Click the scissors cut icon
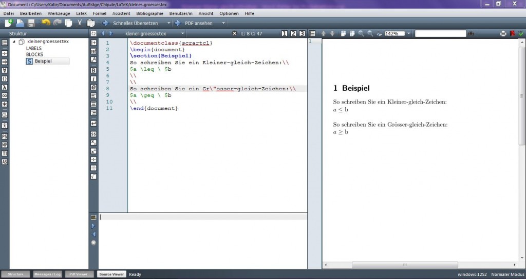This screenshot has width=526, height=279. pyautogui.click(x=80, y=23)
